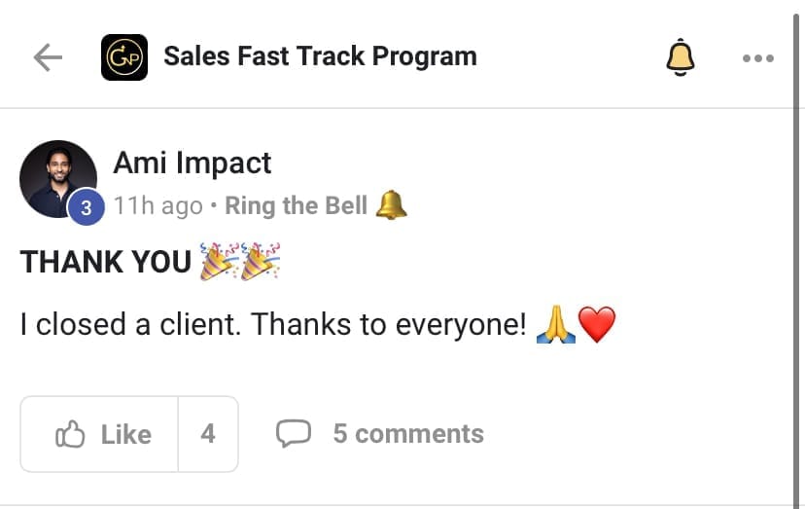The image size is (805, 509).
Task: Click the speech bubble comment icon
Action: click(x=293, y=433)
